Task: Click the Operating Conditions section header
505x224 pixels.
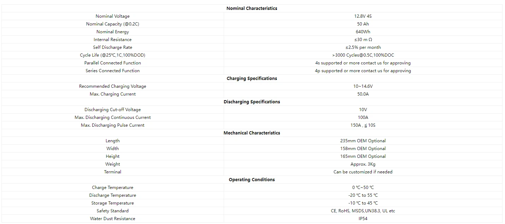Action: [252, 180]
